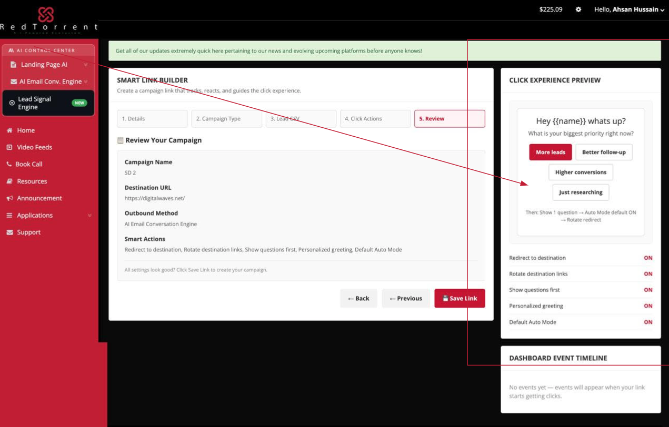This screenshot has width=669, height=427.
Task: Go to step 4. Click Actions
Action: (375, 119)
